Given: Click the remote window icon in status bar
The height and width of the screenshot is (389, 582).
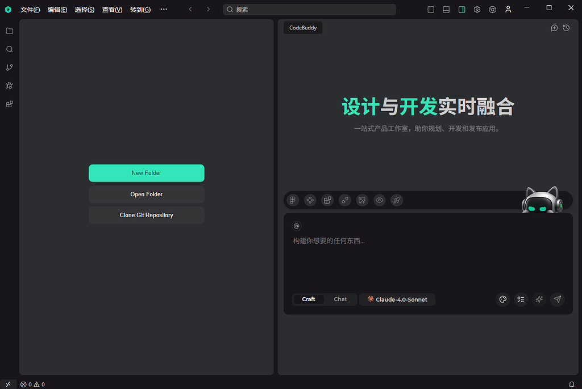Looking at the screenshot, I should [x=8, y=384].
